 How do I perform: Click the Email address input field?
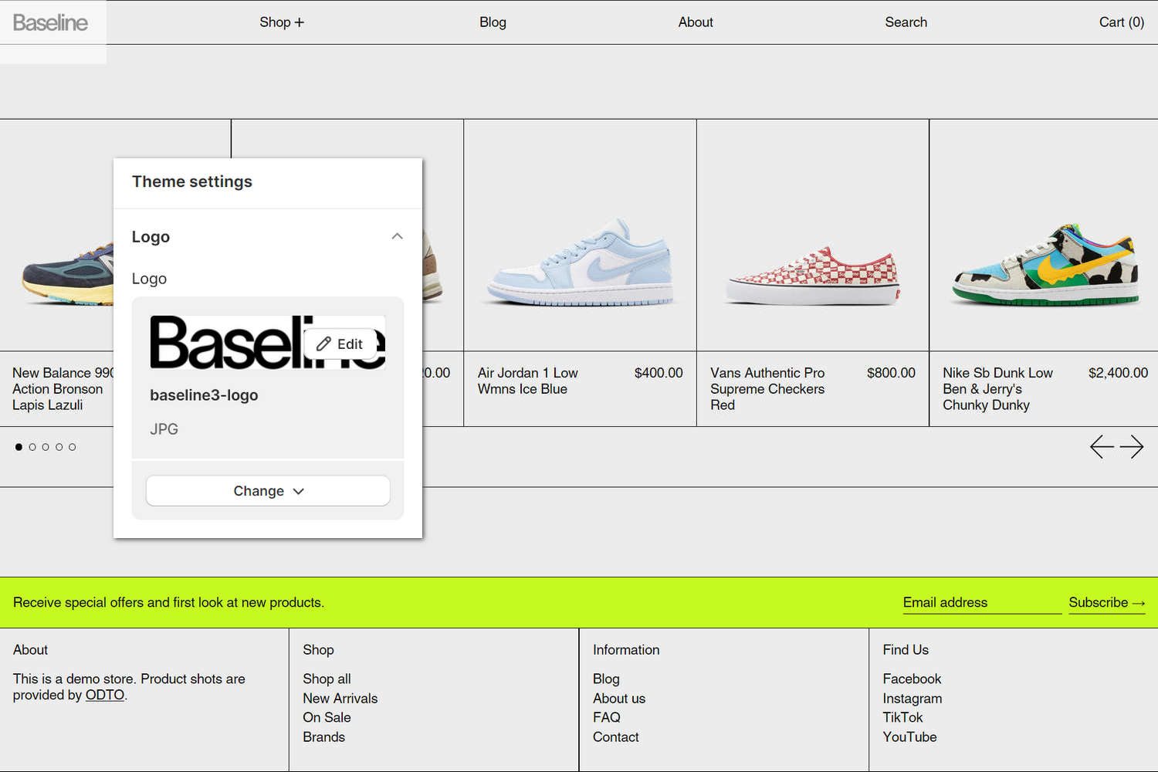pos(980,602)
